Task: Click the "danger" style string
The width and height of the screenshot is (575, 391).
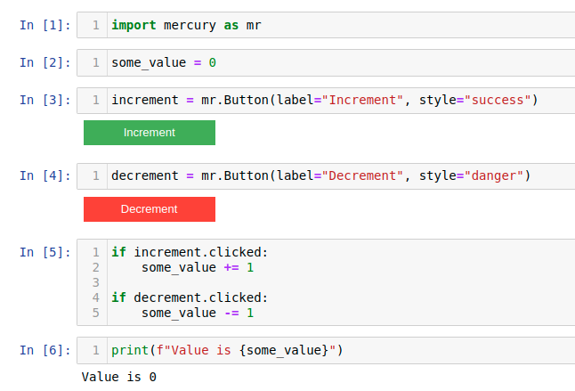Action: click(494, 175)
